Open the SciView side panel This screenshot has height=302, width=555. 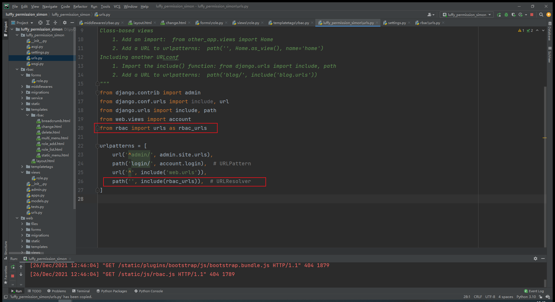(x=550, y=55)
